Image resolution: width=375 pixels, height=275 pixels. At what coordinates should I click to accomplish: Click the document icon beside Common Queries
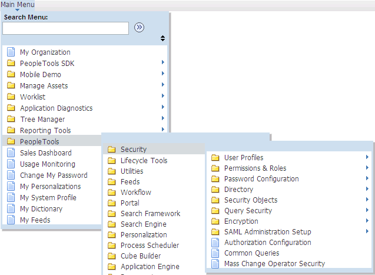(x=215, y=253)
